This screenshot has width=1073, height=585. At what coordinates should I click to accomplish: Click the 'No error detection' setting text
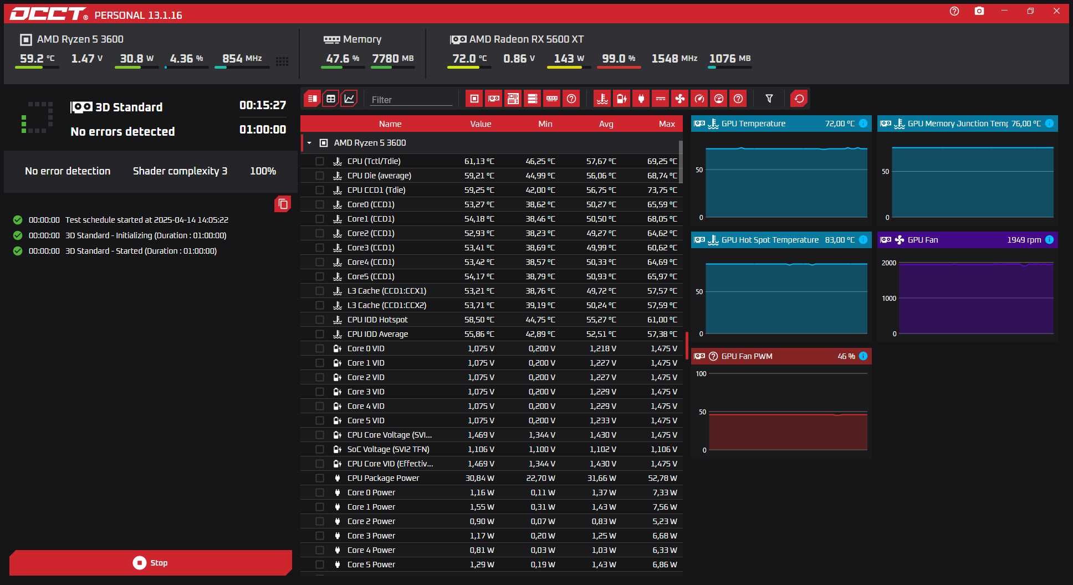pos(68,171)
